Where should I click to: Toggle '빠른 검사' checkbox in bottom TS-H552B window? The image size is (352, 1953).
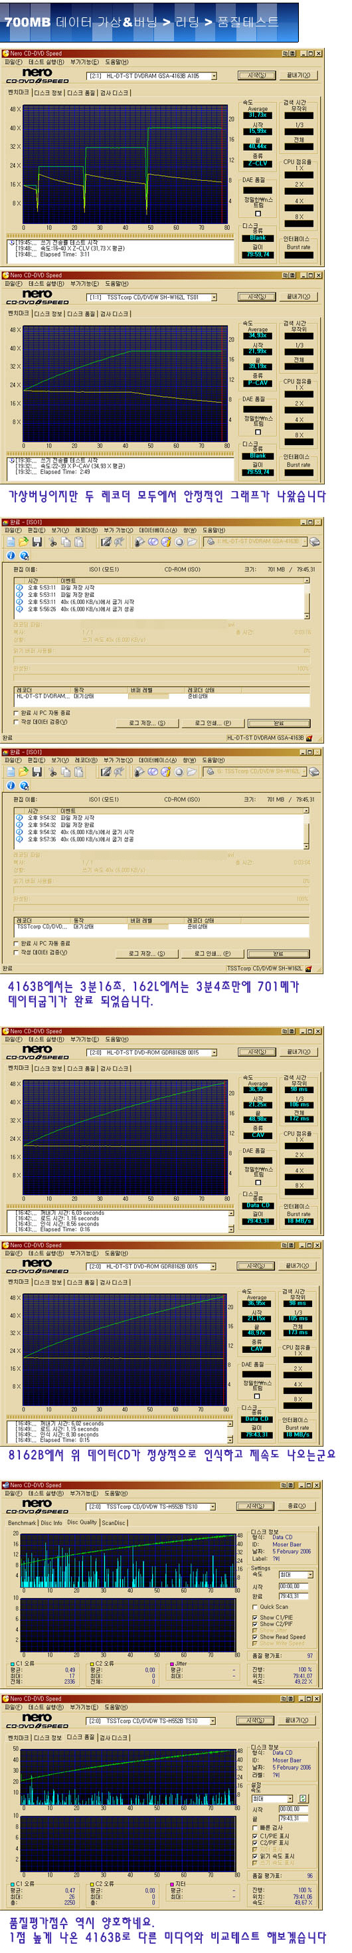pyautogui.click(x=255, y=1827)
